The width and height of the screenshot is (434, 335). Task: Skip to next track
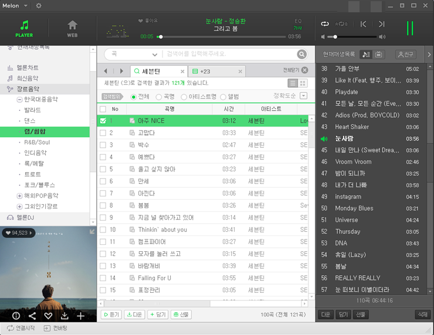click(381, 24)
